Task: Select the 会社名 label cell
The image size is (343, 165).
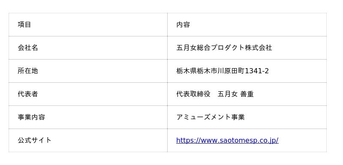Action: pyautogui.click(x=88, y=48)
